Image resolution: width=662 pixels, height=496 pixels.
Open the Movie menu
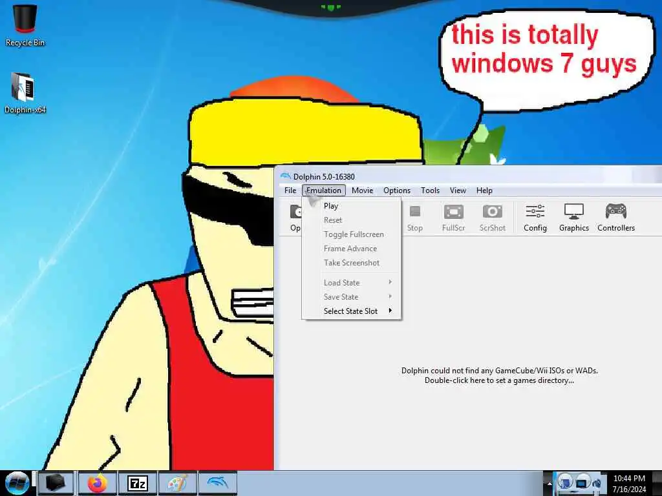pyautogui.click(x=362, y=191)
